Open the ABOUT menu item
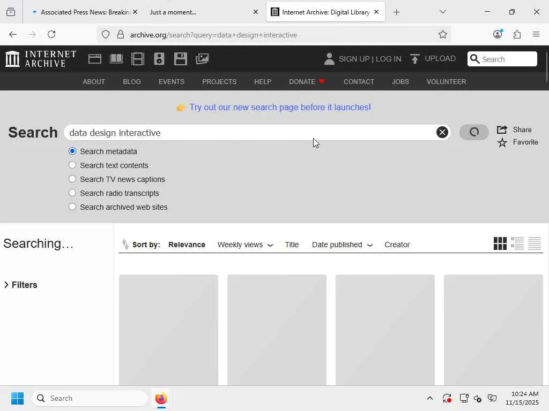 [x=94, y=82]
